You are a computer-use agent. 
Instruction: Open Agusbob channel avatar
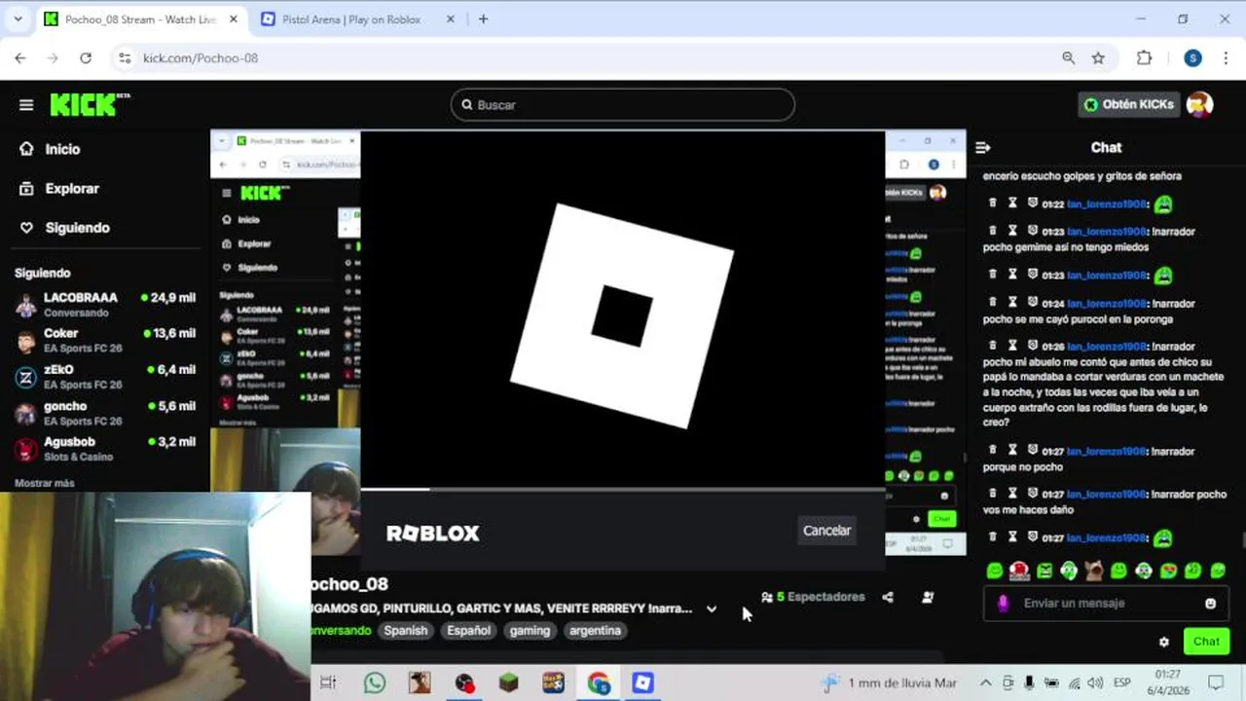[x=26, y=449]
